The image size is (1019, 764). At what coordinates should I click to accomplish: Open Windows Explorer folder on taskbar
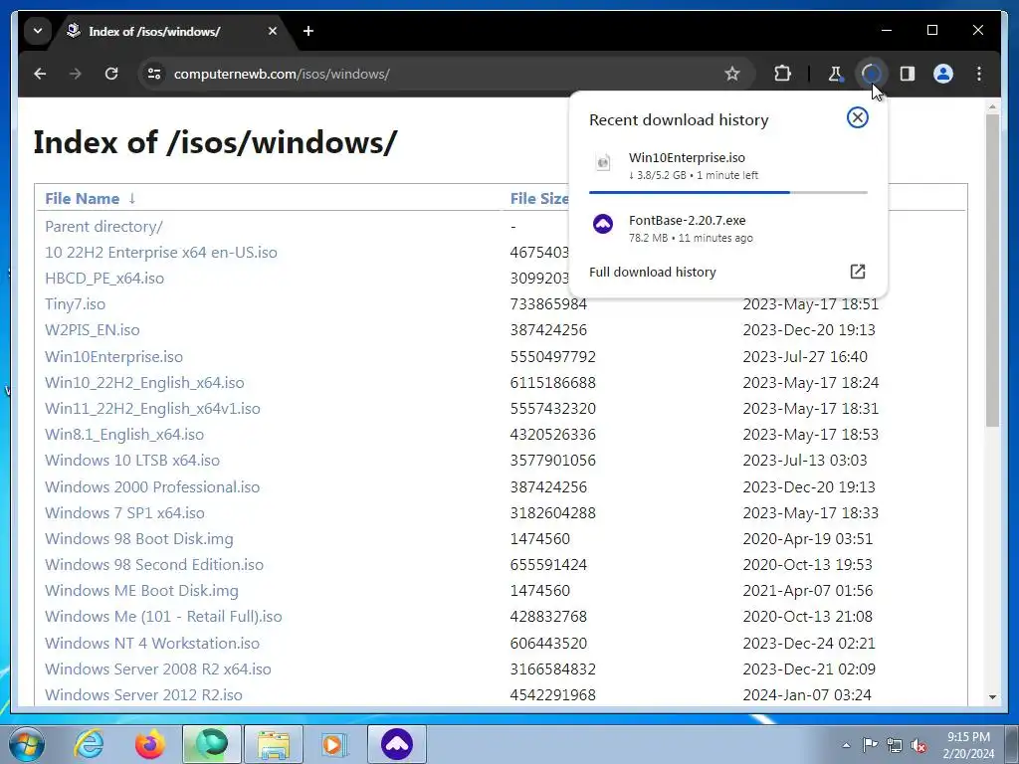pyautogui.click(x=273, y=744)
